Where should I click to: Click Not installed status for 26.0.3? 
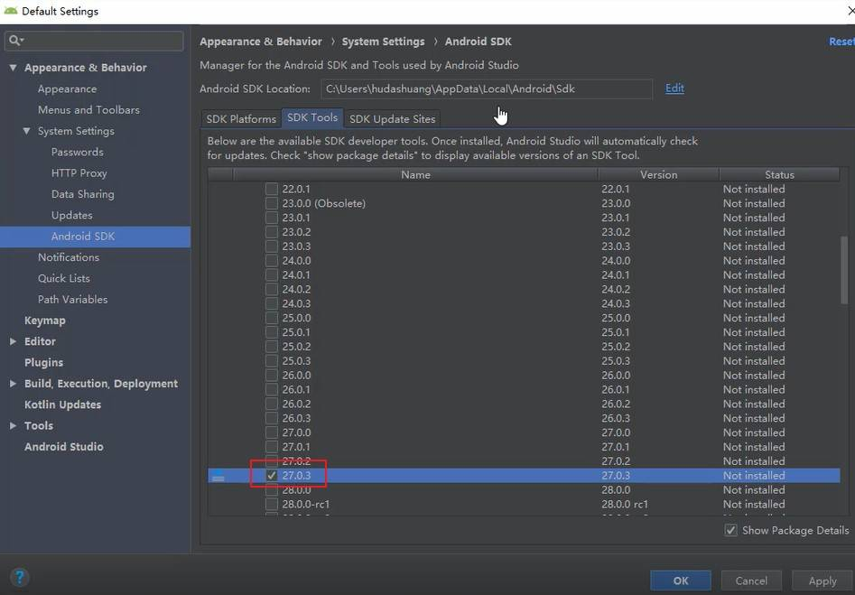(754, 418)
